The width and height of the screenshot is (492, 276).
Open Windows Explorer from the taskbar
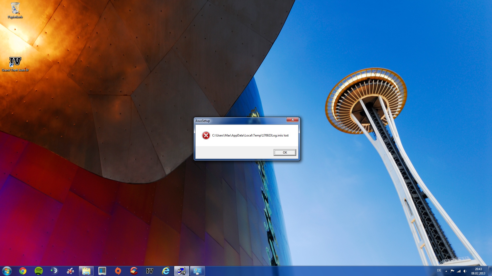coord(86,271)
